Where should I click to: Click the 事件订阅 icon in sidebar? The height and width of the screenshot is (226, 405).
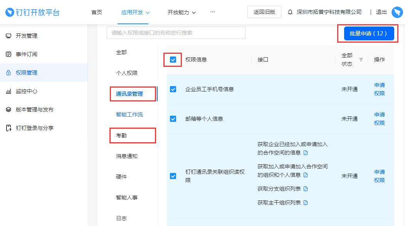[x=8, y=54]
